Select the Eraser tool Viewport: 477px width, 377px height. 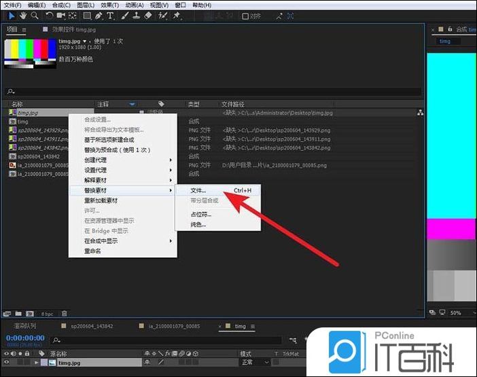click(148, 15)
